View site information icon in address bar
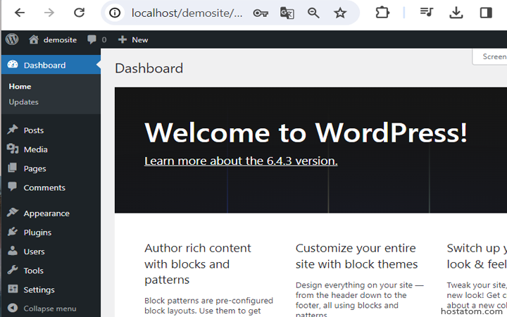This screenshot has width=507, height=317. pos(115,13)
